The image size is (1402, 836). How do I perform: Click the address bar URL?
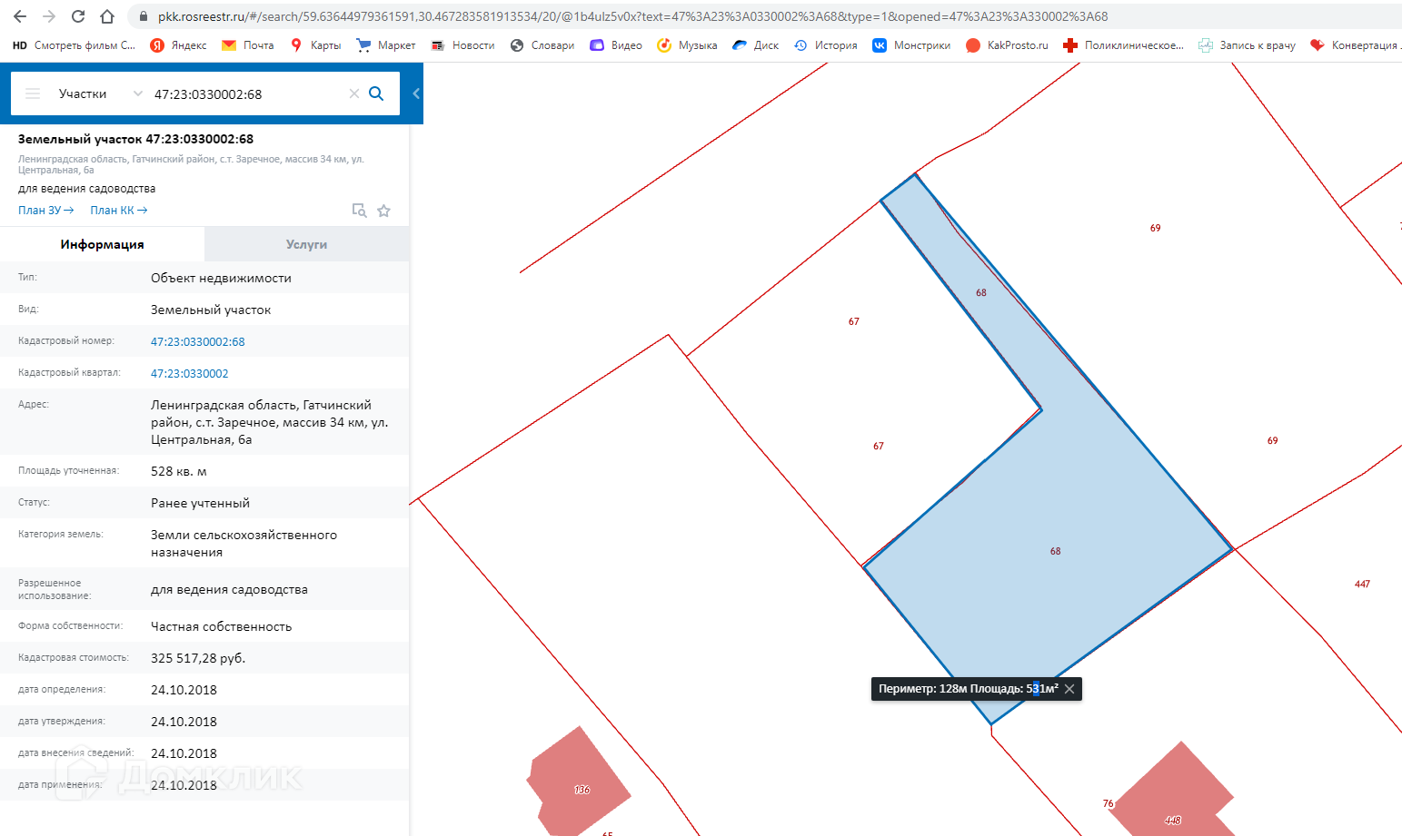pyautogui.click(x=632, y=16)
